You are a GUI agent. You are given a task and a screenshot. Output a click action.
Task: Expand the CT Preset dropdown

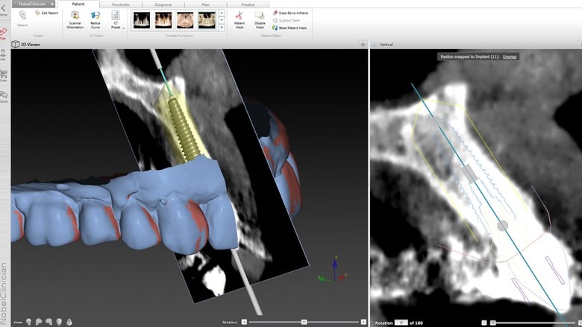coord(124,28)
